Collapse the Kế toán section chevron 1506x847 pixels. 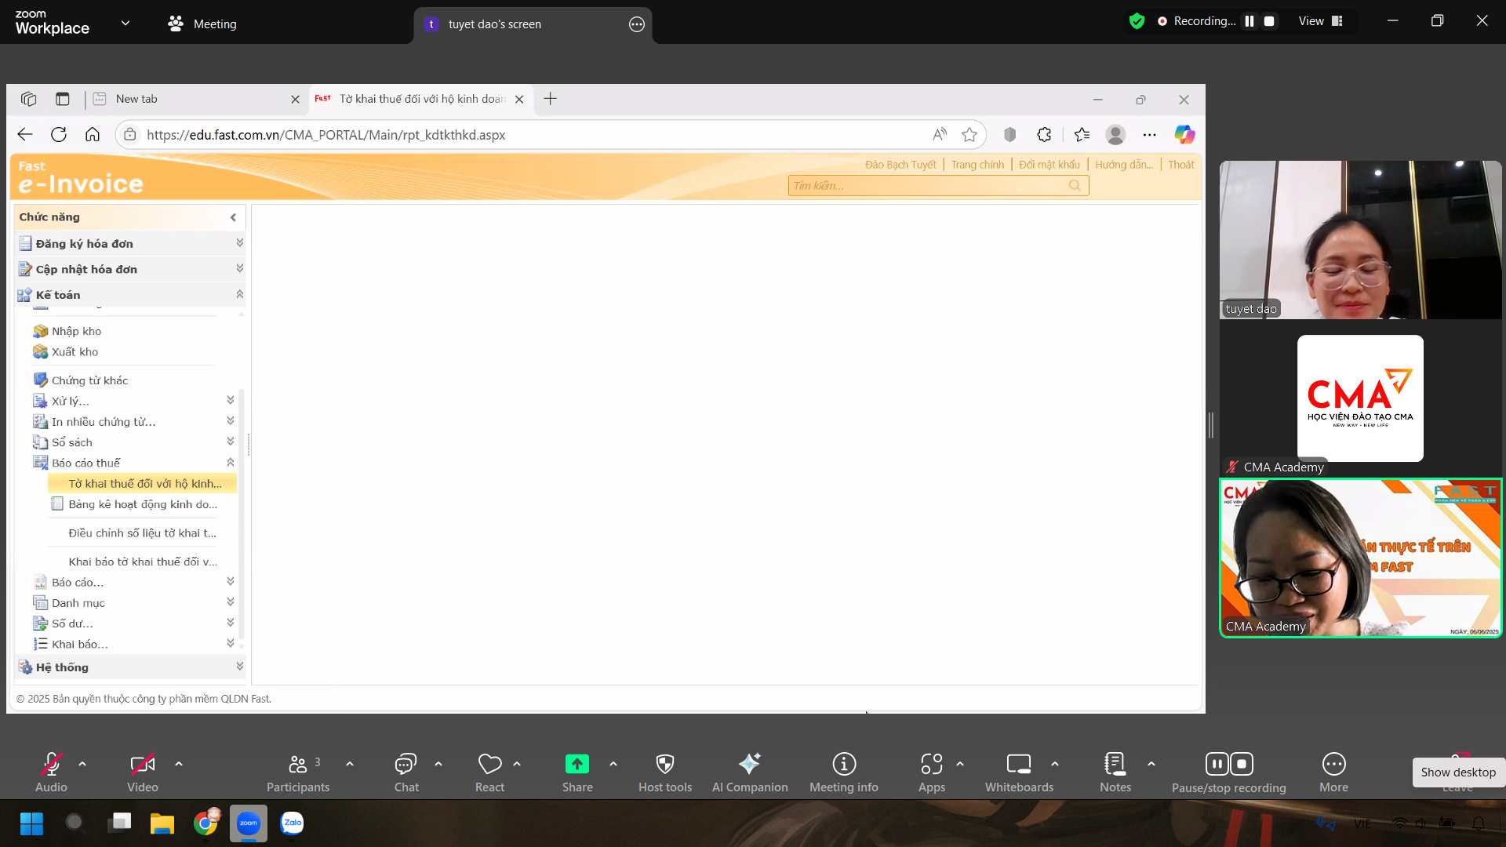(239, 295)
